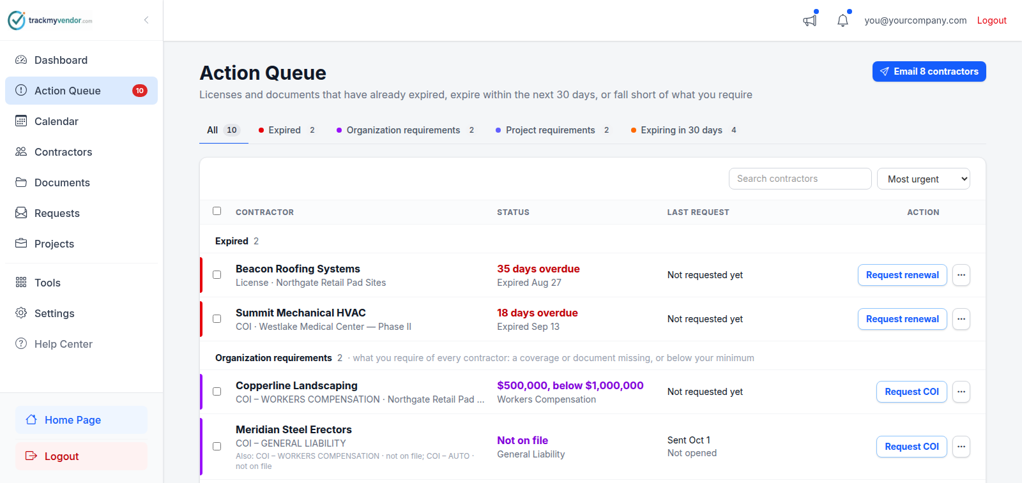
Task: Request renewal for Beacon Roofing Systems
Action: point(903,275)
